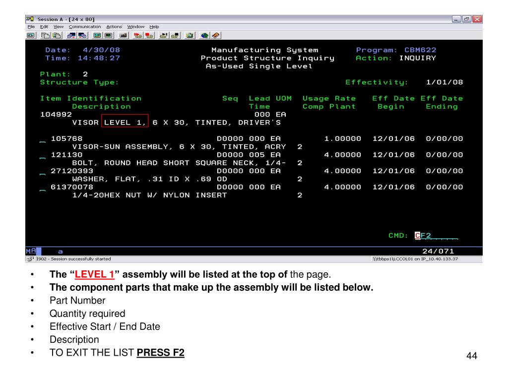Click item number 104992

click(56, 115)
